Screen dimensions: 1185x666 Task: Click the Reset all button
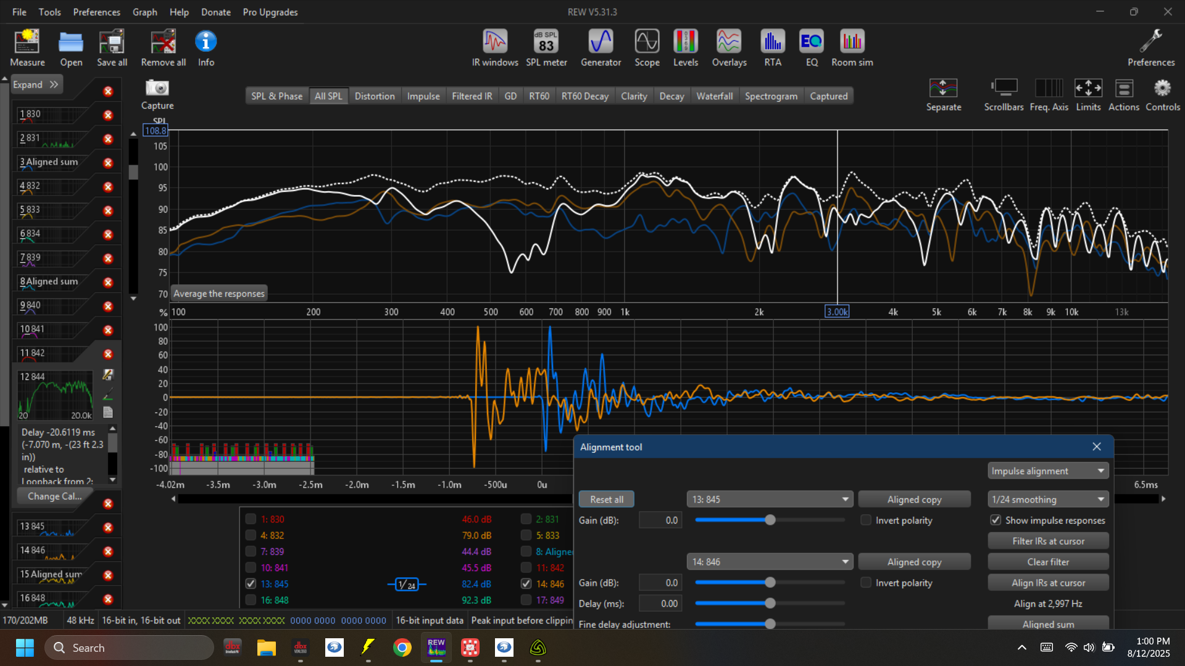click(x=606, y=499)
